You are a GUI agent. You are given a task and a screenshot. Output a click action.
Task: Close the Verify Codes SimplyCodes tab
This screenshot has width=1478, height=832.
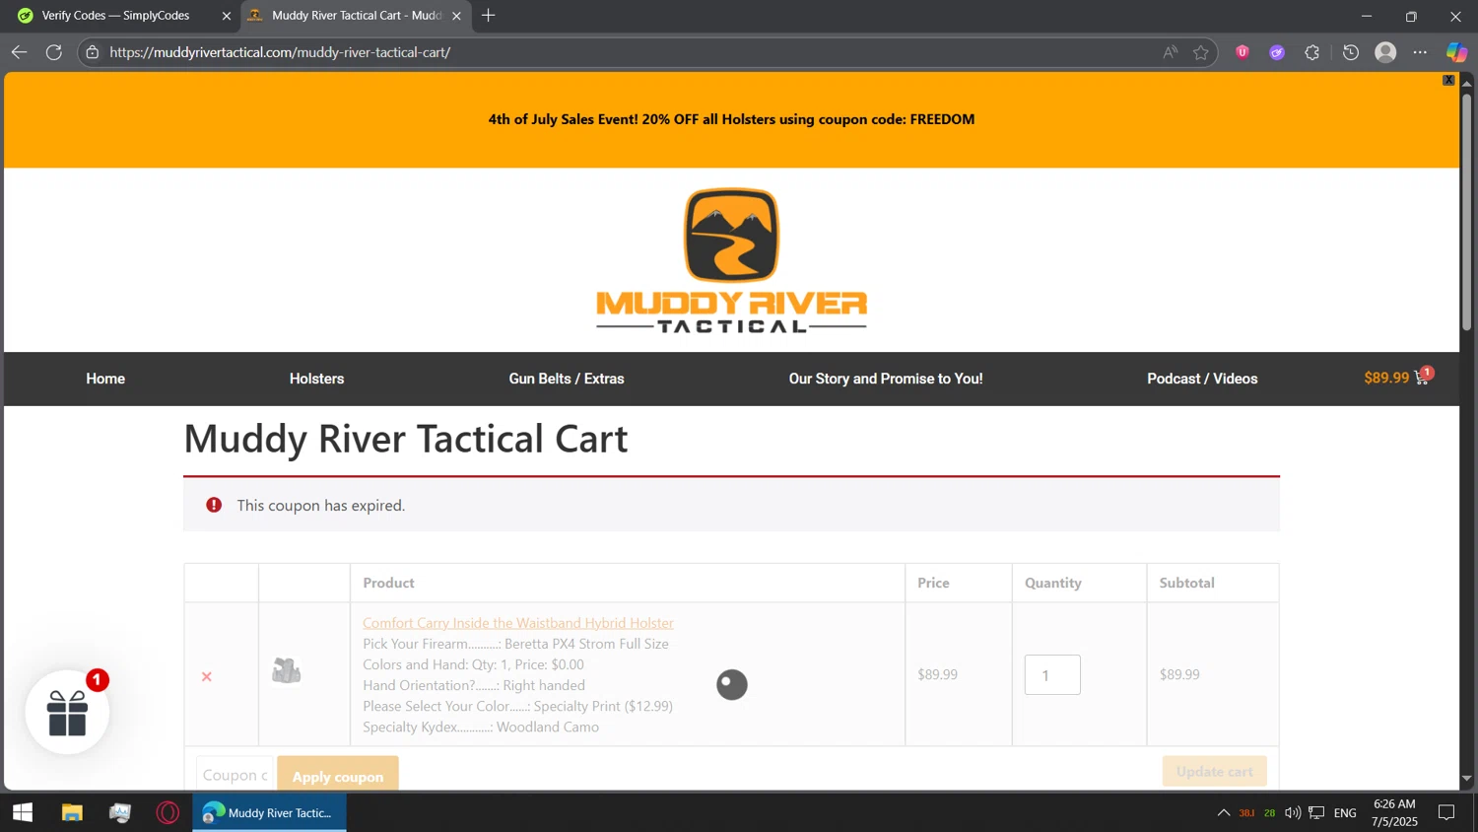click(226, 16)
